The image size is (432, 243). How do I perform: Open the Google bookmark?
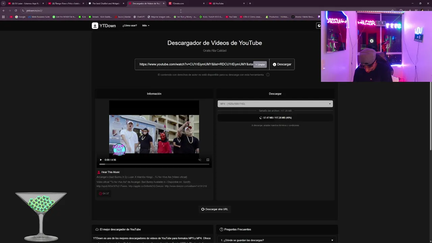tap(20, 17)
